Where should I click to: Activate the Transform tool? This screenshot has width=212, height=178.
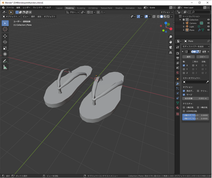[x=5, y=54]
